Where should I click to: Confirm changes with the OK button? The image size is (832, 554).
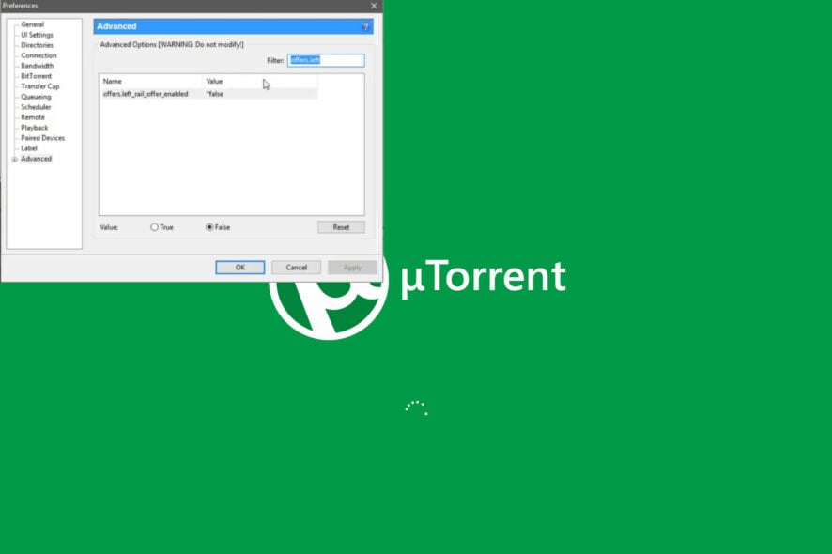[x=239, y=267]
